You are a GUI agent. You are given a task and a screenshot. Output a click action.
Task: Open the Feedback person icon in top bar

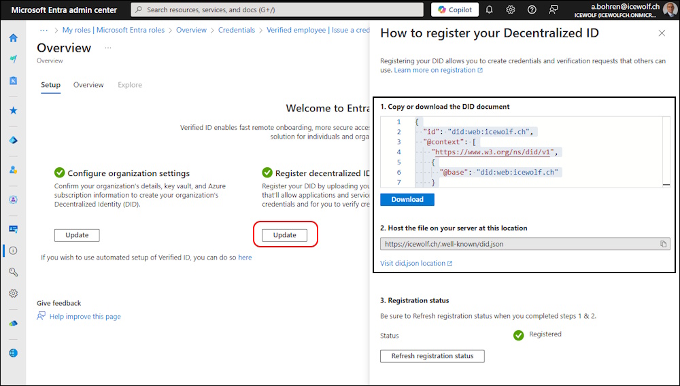553,10
